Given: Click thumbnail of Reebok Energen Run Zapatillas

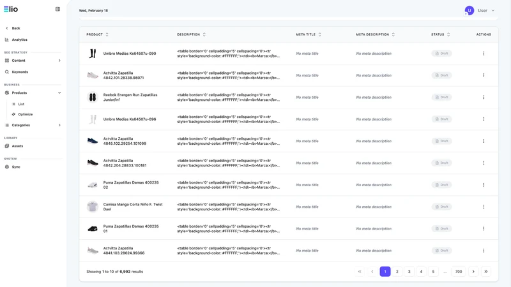Looking at the screenshot, I should 93,98.
